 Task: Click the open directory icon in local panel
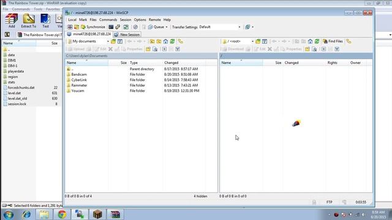point(113,42)
